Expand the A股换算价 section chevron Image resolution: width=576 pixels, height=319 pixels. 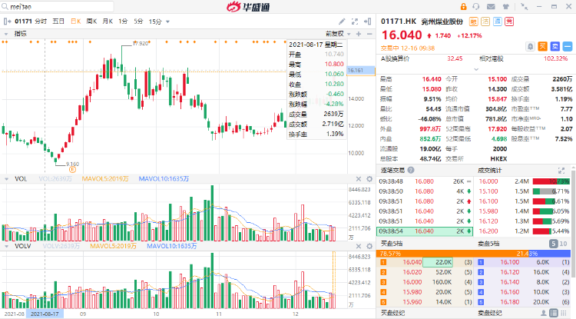pyautogui.click(x=476, y=69)
